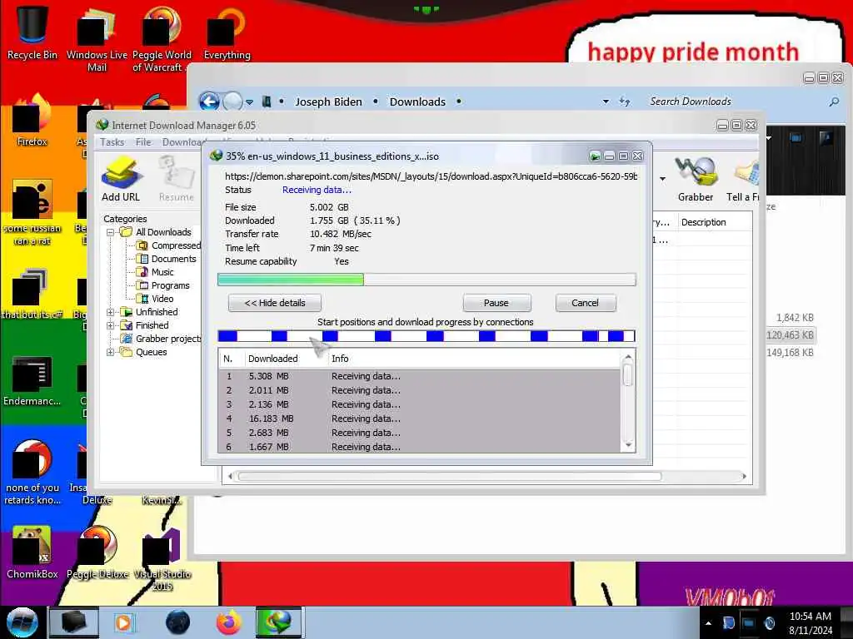Click the Hide details button
The height and width of the screenshot is (639, 853).
click(x=275, y=303)
